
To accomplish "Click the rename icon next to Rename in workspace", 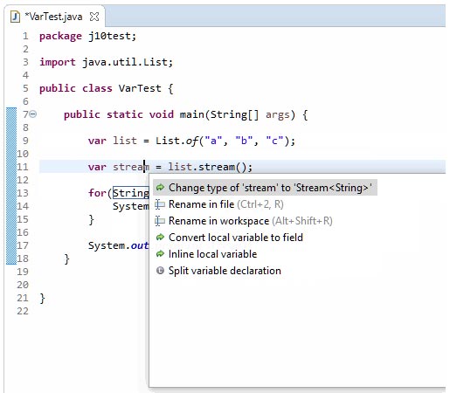I will pyautogui.click(x=160, y=221).
